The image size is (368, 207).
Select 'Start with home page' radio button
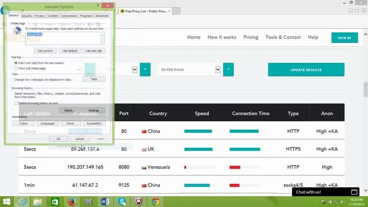click(16, 68)
